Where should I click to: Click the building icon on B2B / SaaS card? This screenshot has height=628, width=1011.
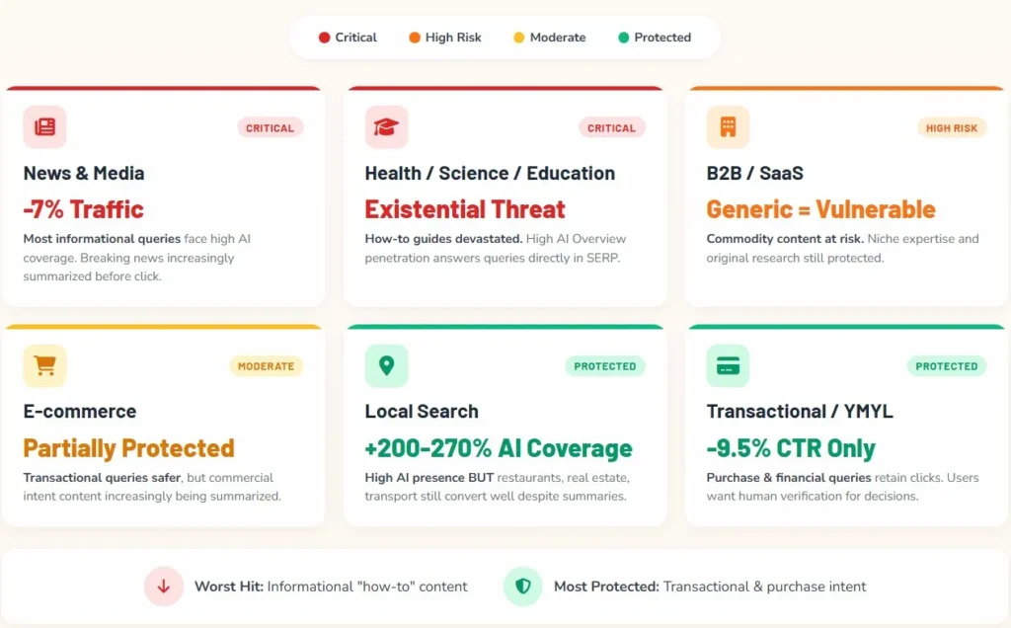(728, 127)
